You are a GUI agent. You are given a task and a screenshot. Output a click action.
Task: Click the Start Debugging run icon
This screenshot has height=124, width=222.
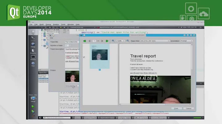pos(33,111)
